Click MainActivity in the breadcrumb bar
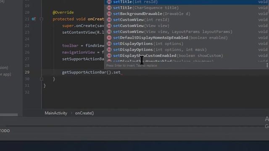 (56, 113)
